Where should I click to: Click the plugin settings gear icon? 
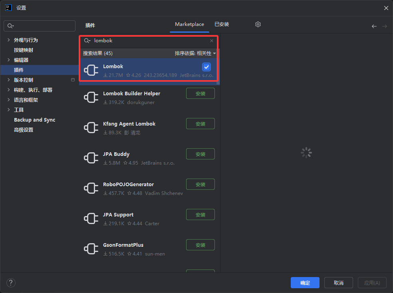(x=258, y=24)
